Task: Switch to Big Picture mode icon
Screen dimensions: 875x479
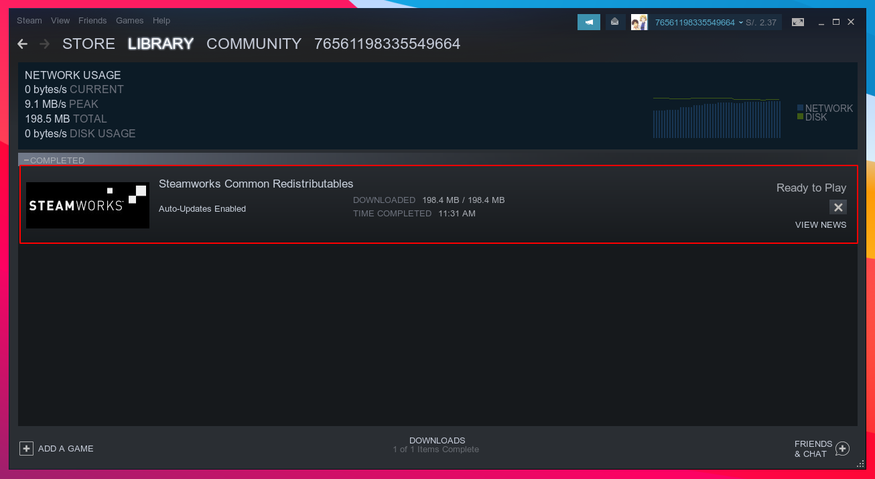Action: tap(798, 22)
